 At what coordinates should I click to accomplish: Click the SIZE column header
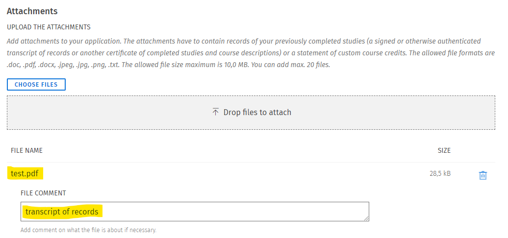point(444,150)
